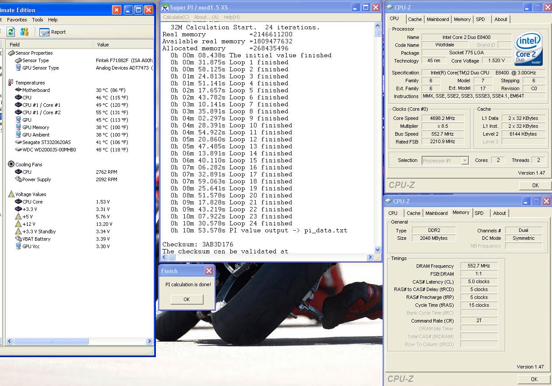The height and width of the screenshot is (386, 552).
Task: Click the warning icon beside +12 V row
Action: pyautogui.click(x=18, y=224)
